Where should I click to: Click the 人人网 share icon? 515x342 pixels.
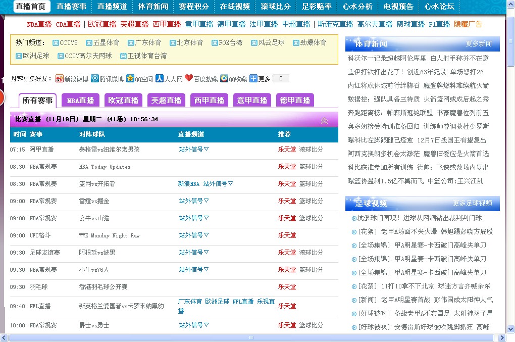pyautogui.click(x=159, y=78)
